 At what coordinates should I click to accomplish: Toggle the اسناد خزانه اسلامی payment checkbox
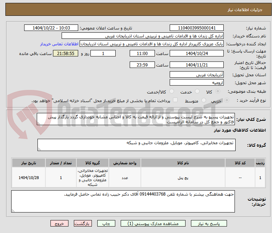tap(175, 100)
